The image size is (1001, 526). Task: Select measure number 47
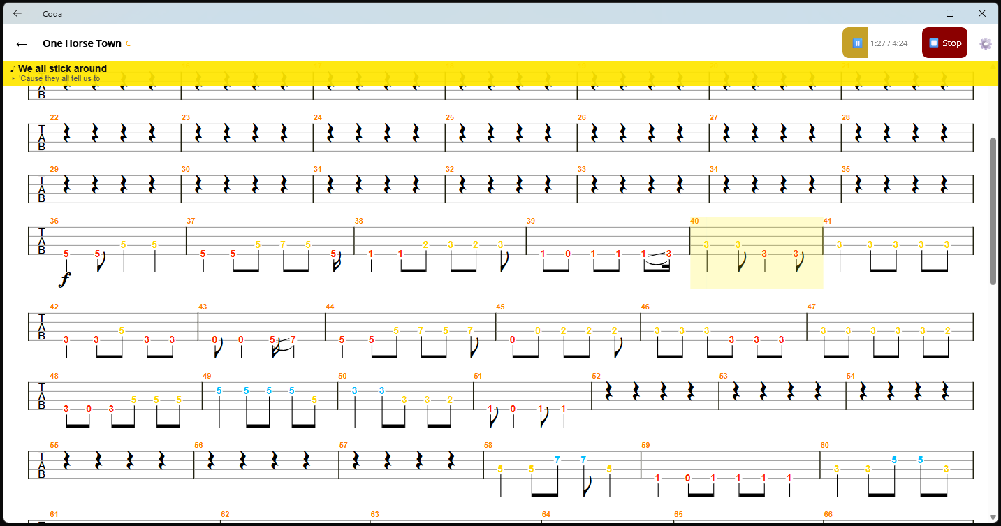coord(812,307)
